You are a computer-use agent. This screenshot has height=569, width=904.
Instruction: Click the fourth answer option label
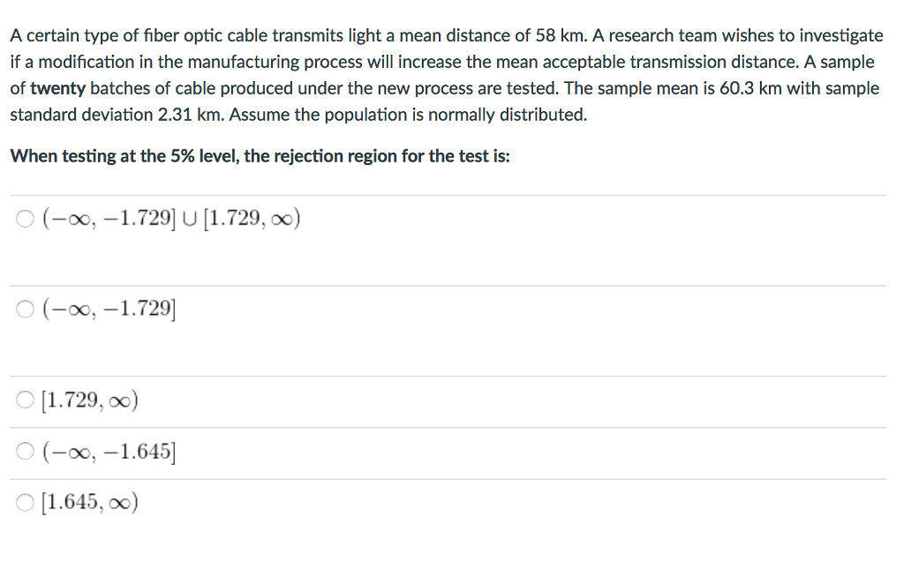[x=106, y=452]
